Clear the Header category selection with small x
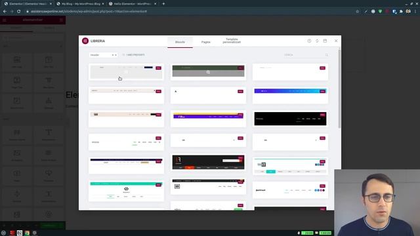 coord(113,55)
